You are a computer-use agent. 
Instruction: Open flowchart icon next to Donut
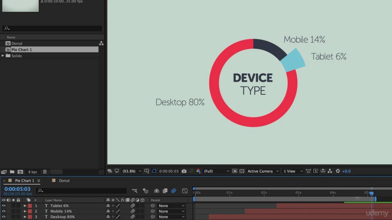click(101, 43)
